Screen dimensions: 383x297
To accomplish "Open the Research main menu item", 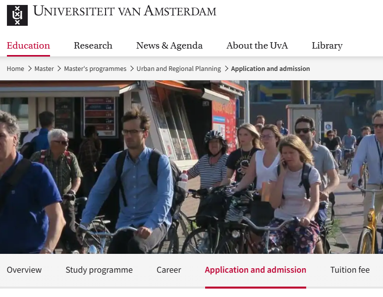I will click(93, 46).
